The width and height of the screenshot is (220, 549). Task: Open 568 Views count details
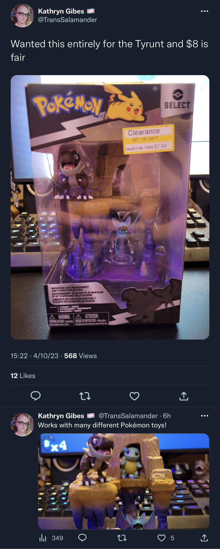coord(81,356)
